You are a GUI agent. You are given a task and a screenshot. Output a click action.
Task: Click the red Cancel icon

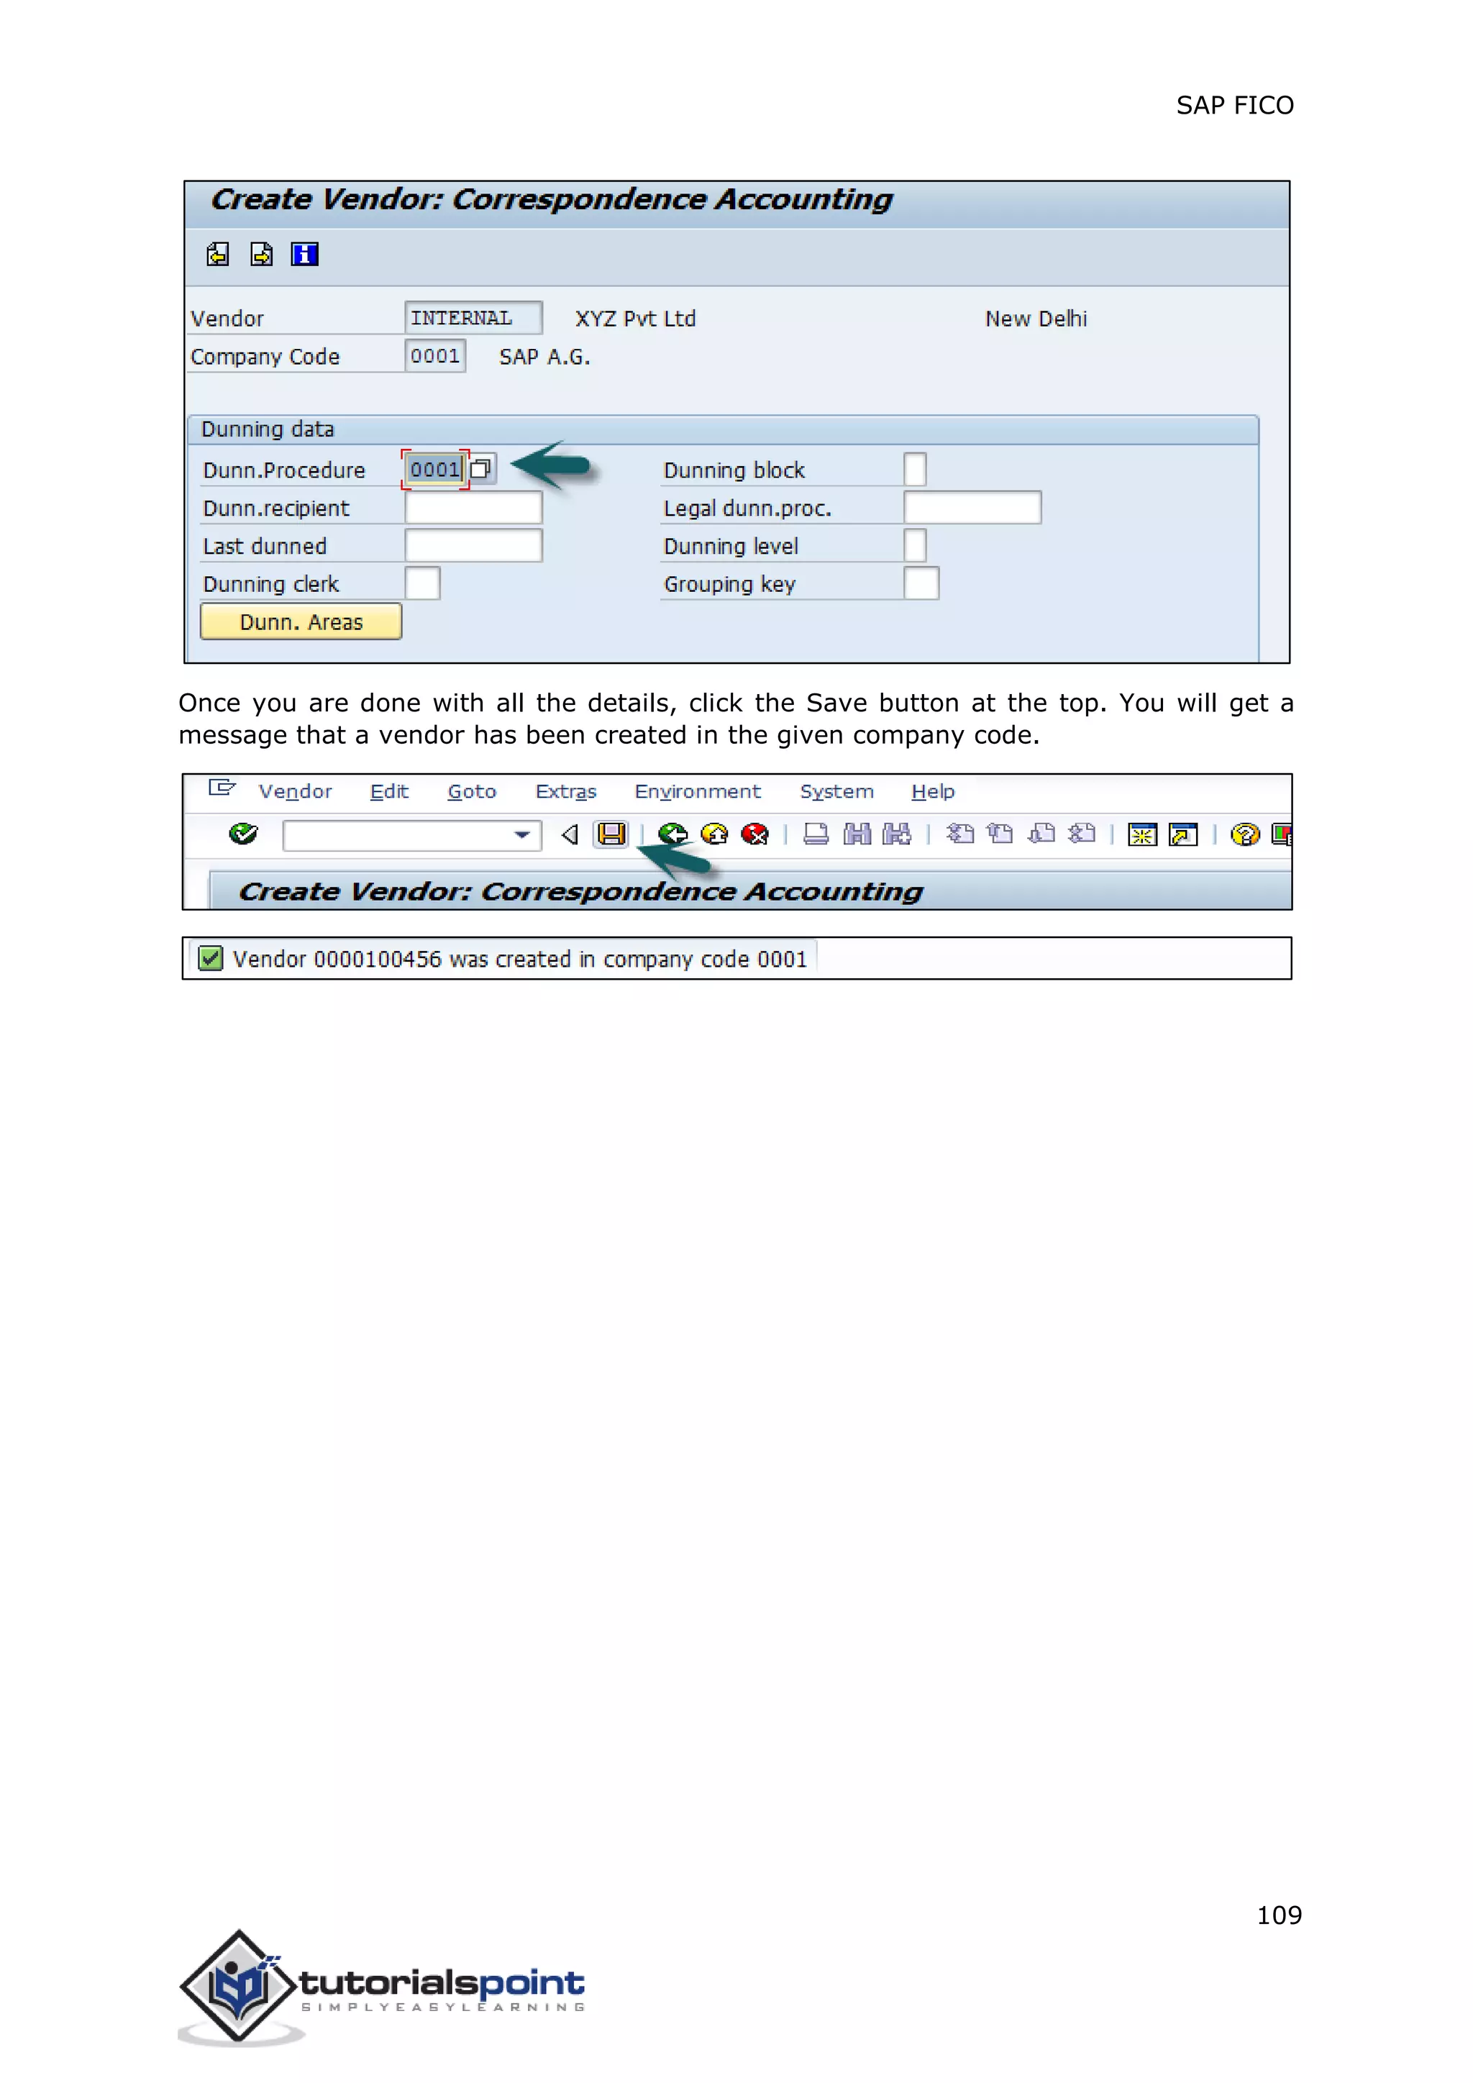point(754,834)
